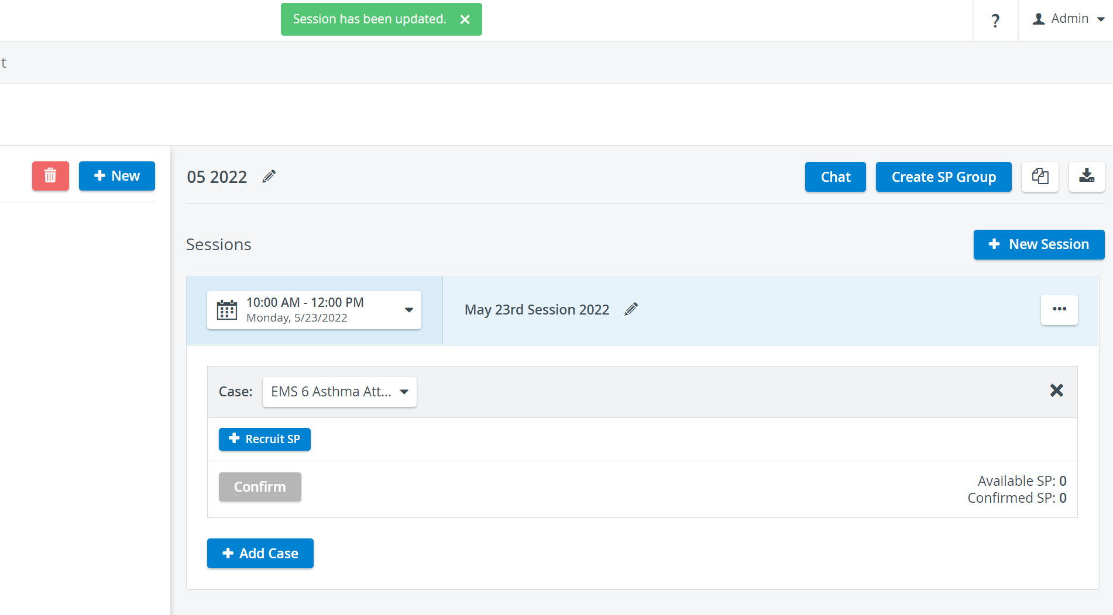Open the session three-dots options menu

[x=1059, y=310]
